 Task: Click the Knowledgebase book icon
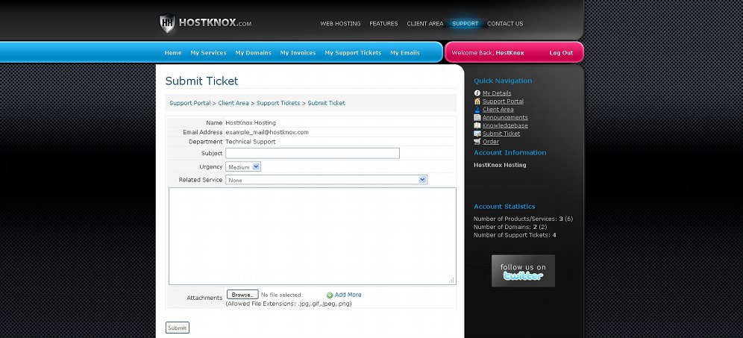(477, 125)
